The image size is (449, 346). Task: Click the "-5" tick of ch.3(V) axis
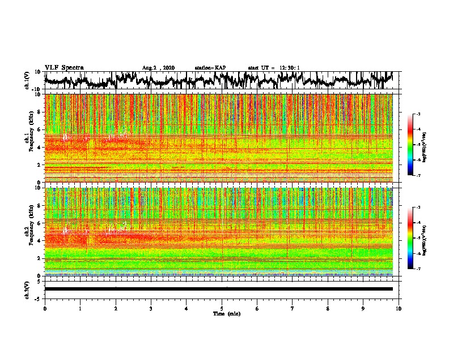coord(38,299)
